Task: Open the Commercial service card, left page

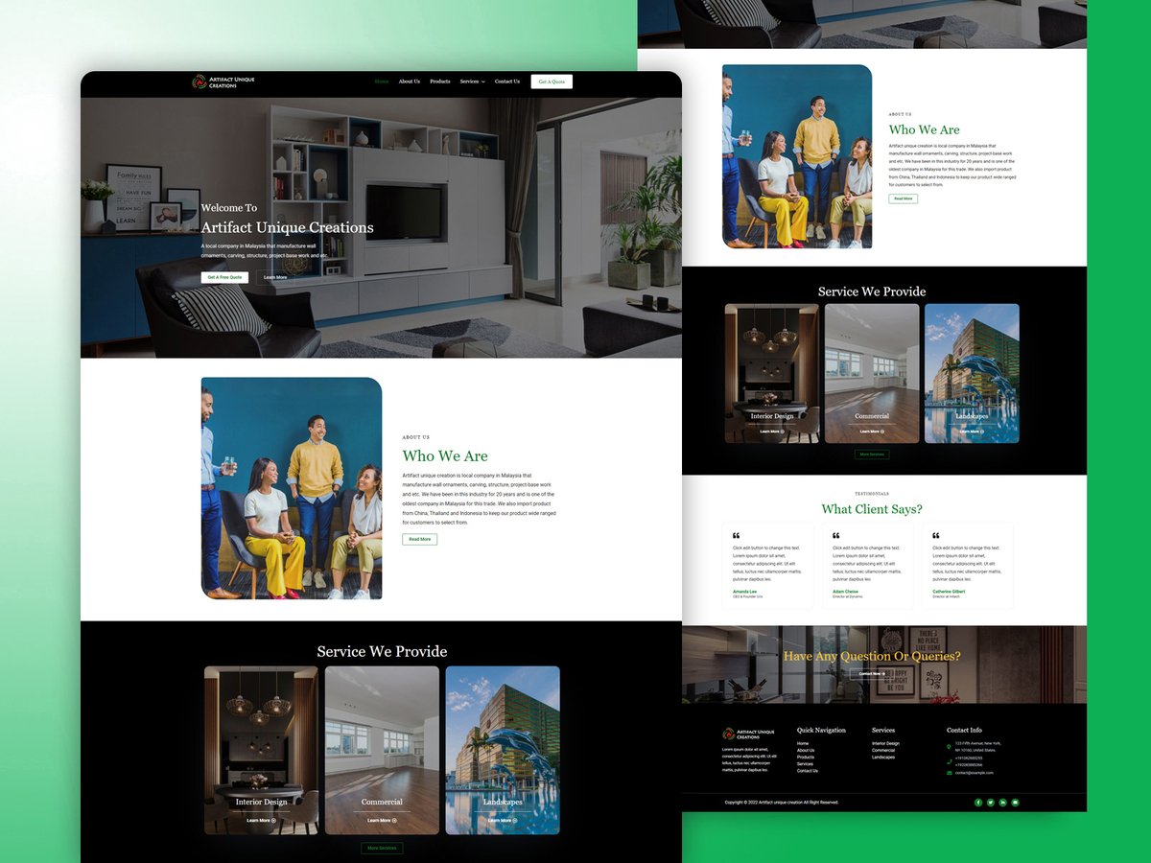Action: click(x=382, y=750)
